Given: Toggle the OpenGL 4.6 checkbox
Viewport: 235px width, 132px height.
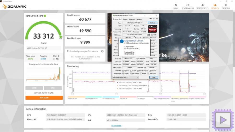Looking at the screenshot, I should tap(148, 74).
